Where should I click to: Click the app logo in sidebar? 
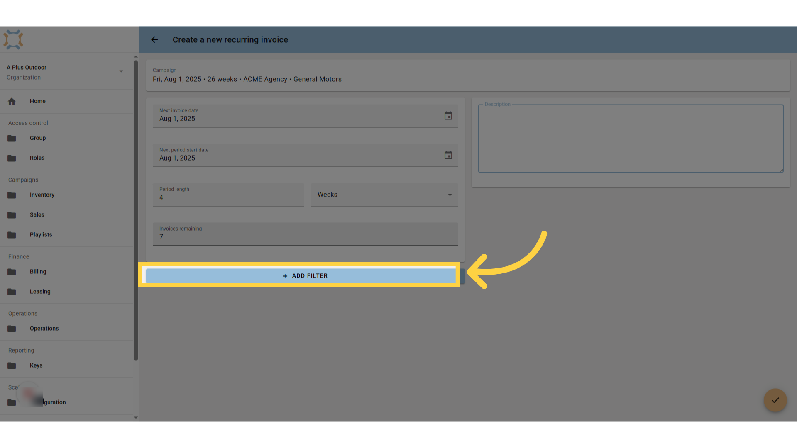click(13, 40)
